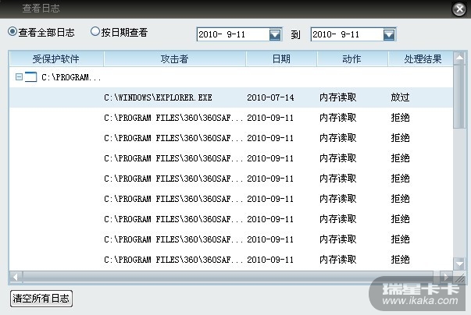Click the 清空所有日志 button
Viewport: 471px width, 315px height.
tap(41, 299)
